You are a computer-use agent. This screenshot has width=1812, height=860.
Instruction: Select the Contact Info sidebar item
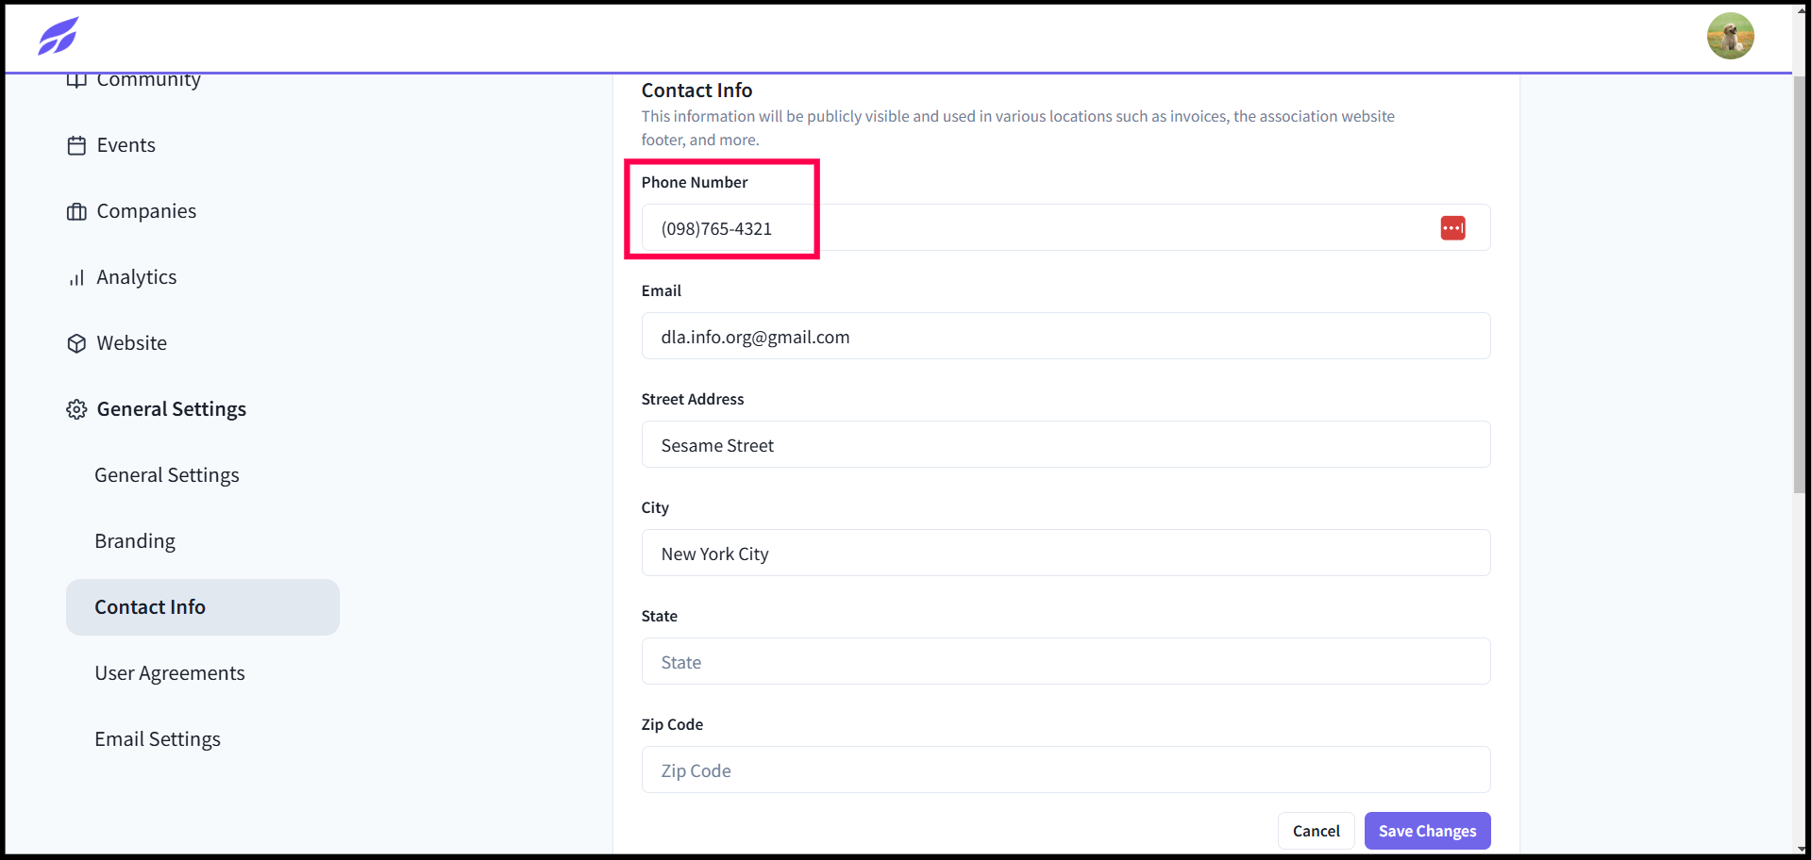point(203,607)
